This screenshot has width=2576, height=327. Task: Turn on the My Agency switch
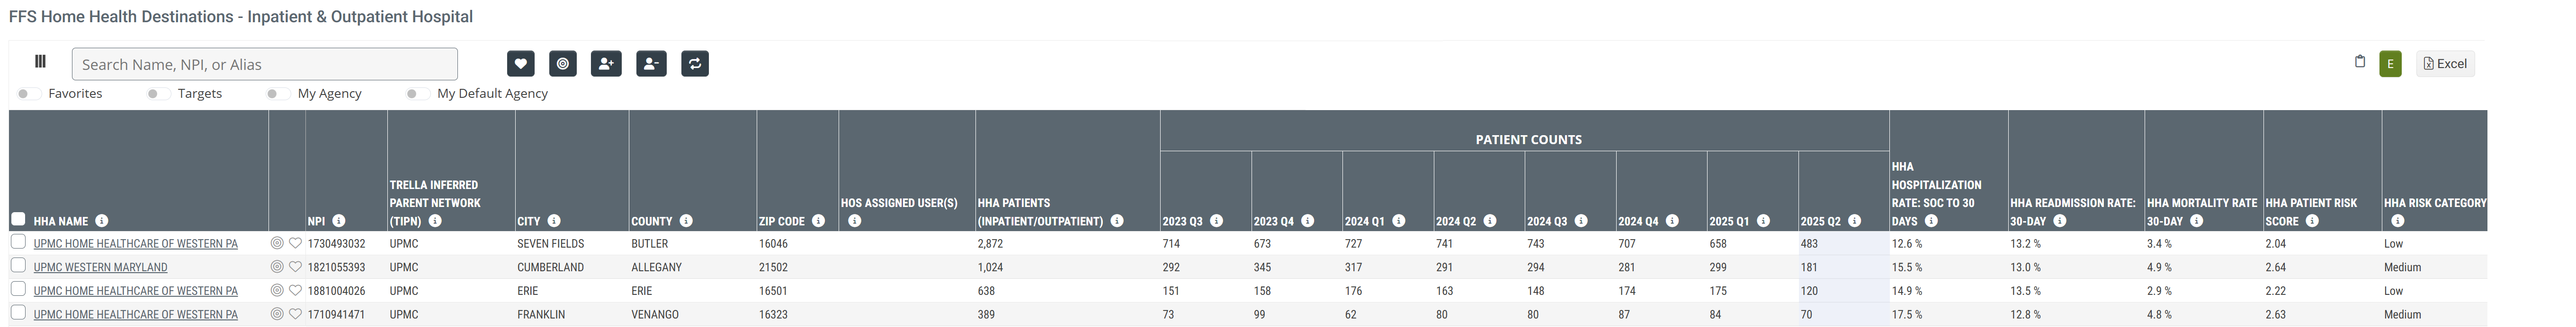tap(278, 94)
